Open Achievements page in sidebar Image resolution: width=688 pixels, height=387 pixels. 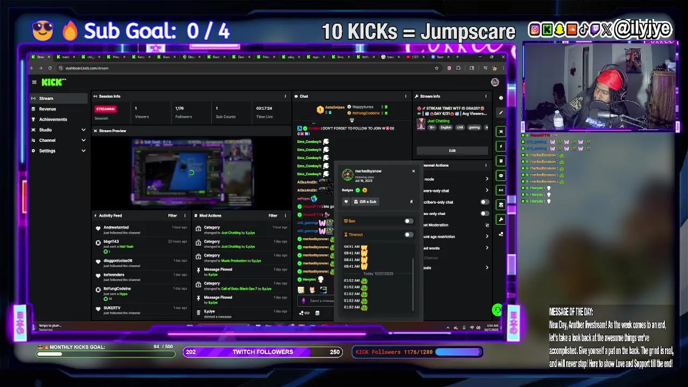tap(58, 119)
